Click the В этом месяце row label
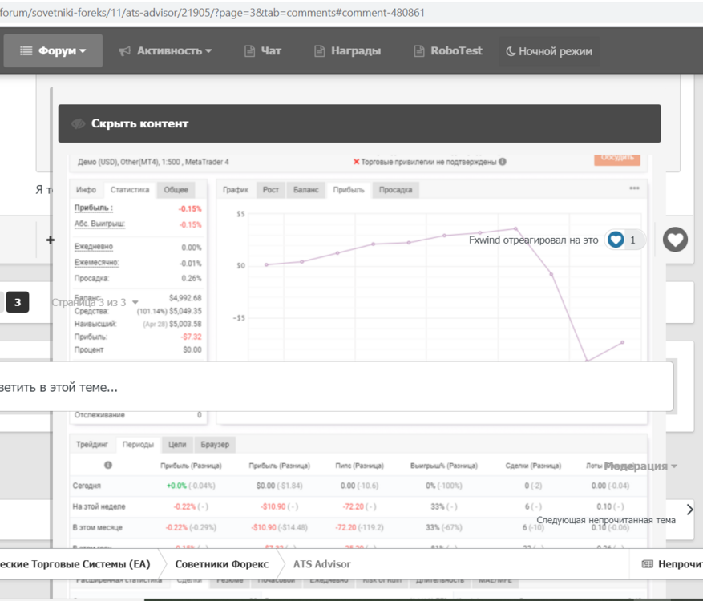 (97, 527)
